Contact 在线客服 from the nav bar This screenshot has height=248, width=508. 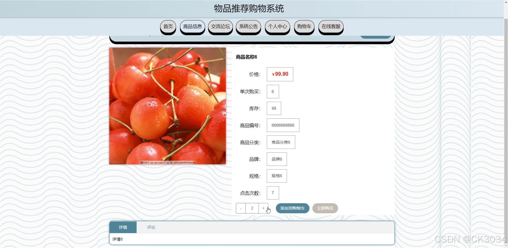(x=331, y=27)
